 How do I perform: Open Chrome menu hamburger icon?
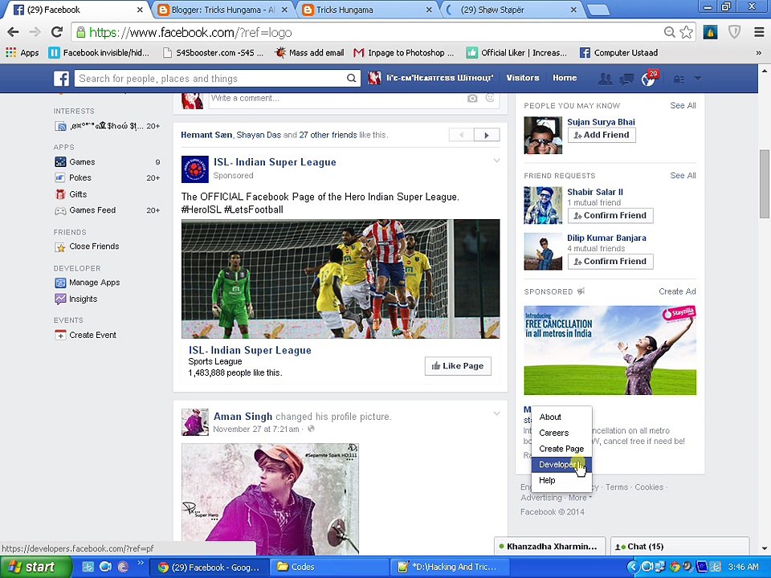tap(759, 32)
